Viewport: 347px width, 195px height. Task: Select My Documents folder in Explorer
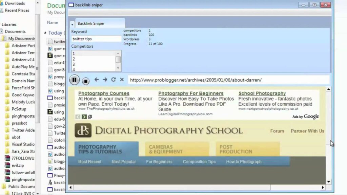(x=21, y=39)
